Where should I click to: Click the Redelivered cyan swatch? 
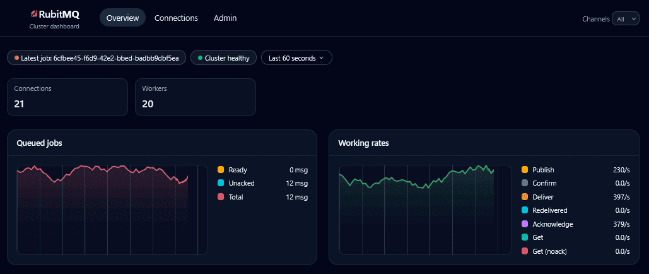[x=525, y=210]
